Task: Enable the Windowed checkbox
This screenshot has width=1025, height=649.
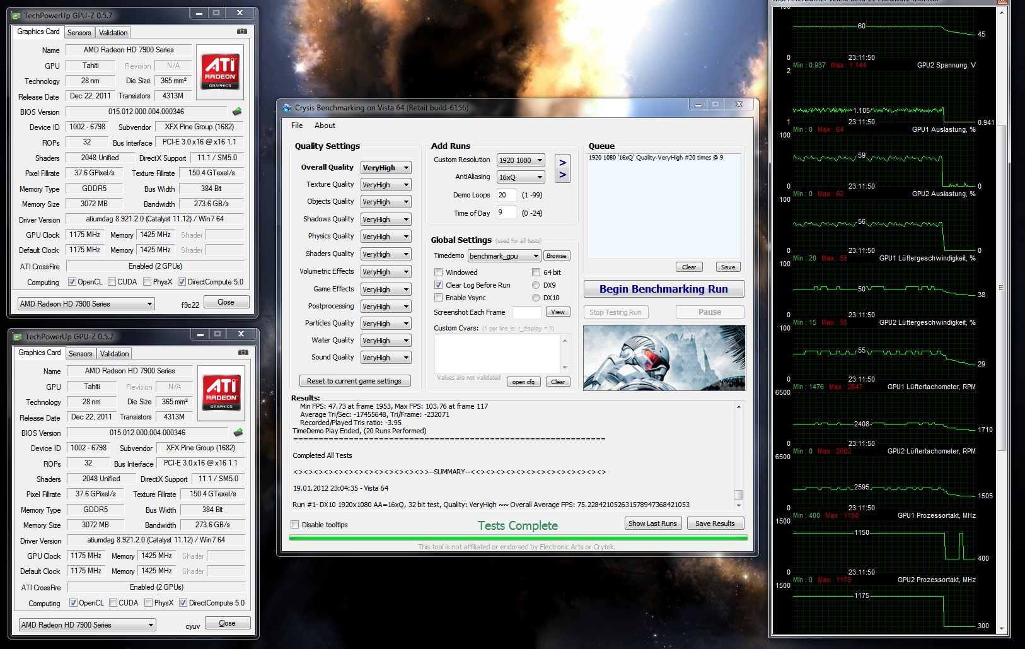Action: point(438,272)
